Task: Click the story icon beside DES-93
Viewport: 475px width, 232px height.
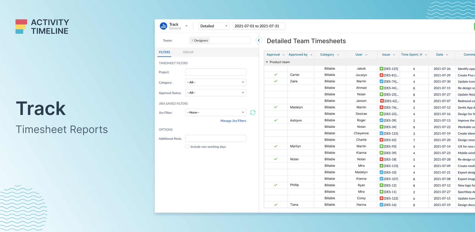Action: coord(381,146)
